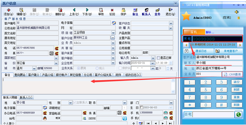Go to next record with 下条
The image size is (246, 125).
click(x=87, y=10)
